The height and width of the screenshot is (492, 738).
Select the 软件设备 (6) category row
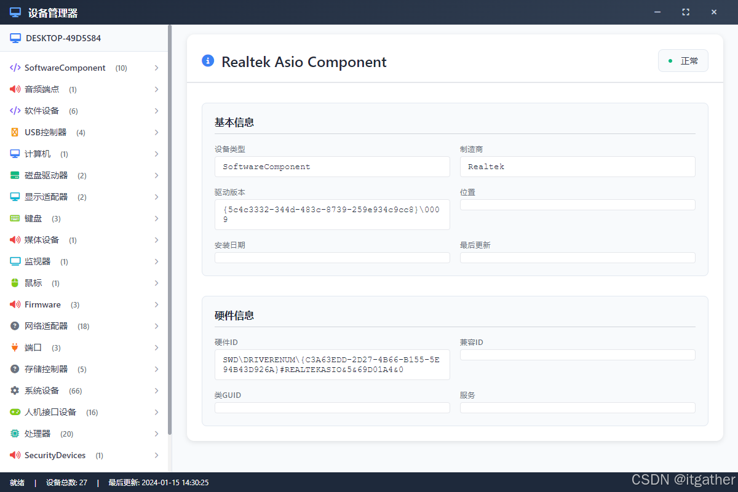(84, 111)
